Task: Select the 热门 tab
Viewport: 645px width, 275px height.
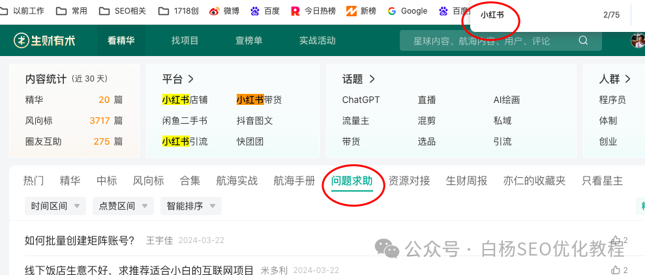Action: click(33, 181)
